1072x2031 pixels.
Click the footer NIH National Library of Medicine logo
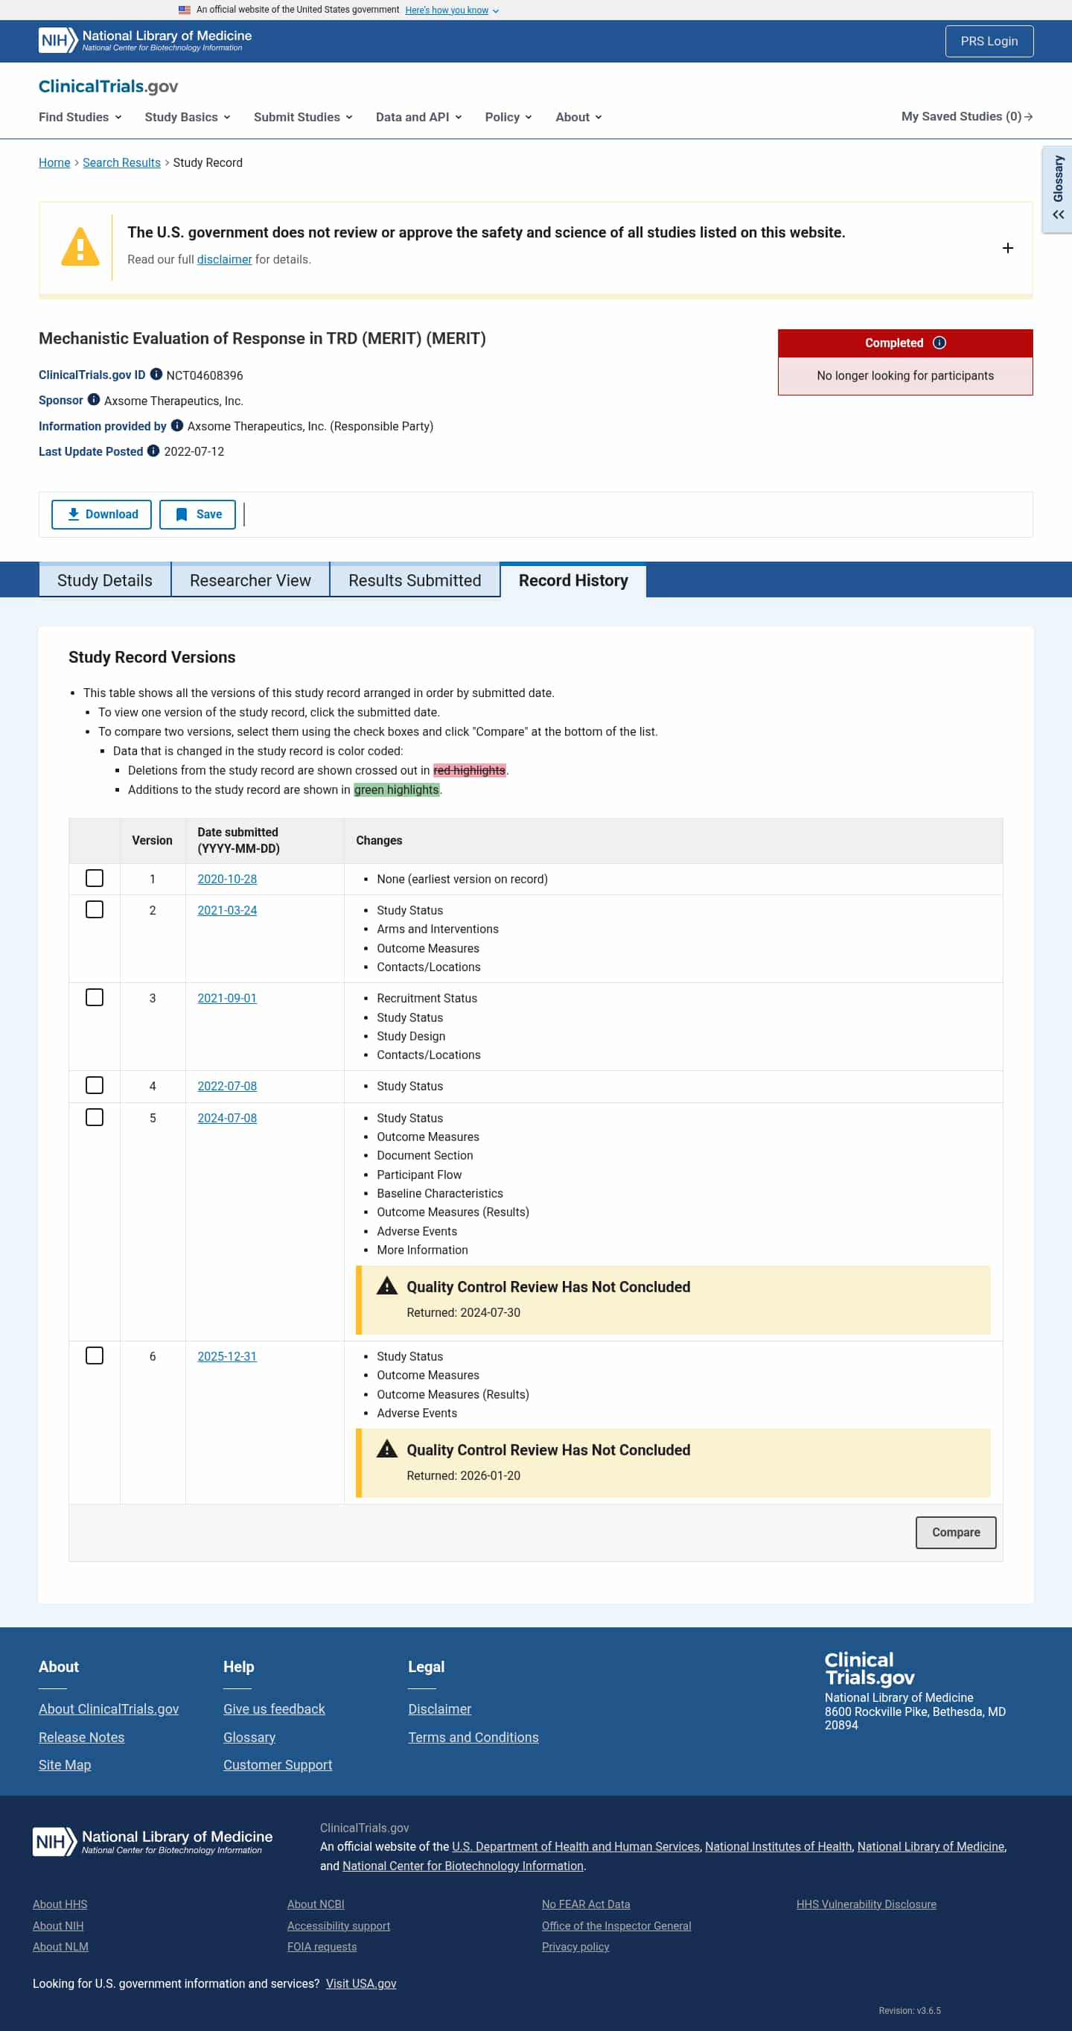(x=152, y=1841)
